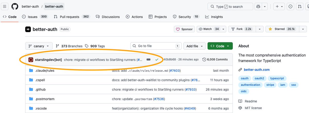Unstar the repository with Starred button
Image resolution: width=309 pixels, height=113 pixels.
click(x=282, y=29)
